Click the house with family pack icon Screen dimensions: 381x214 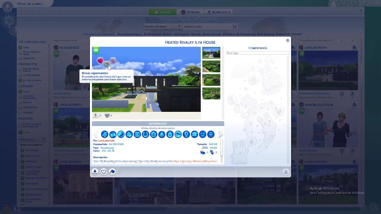pos(154,134)
